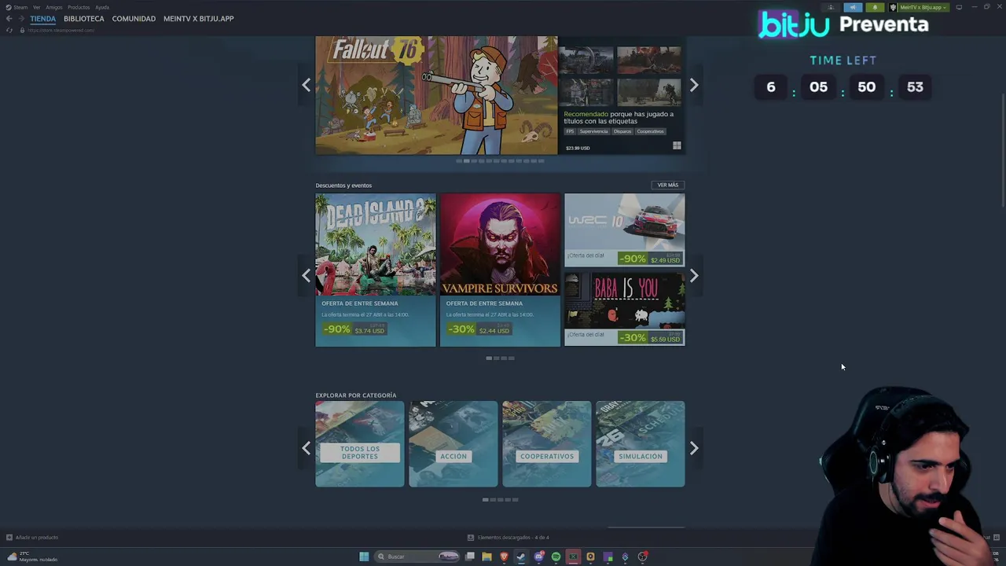Switch to the COMUNIDAD tab
This screenshot has height=566, width=1006.
(x=134, y=19)
